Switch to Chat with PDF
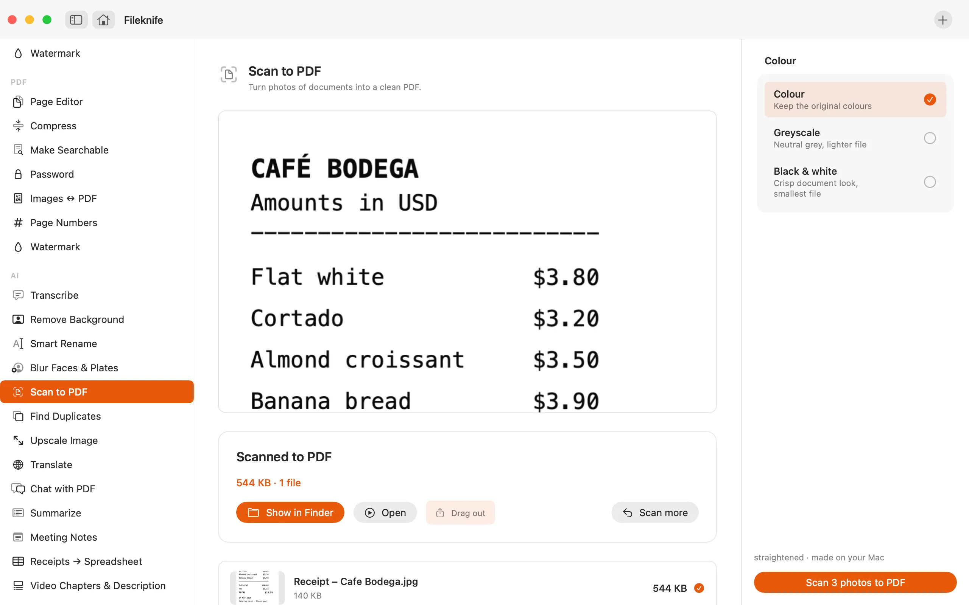Screen dimensions: 969x605 [97, 489]
